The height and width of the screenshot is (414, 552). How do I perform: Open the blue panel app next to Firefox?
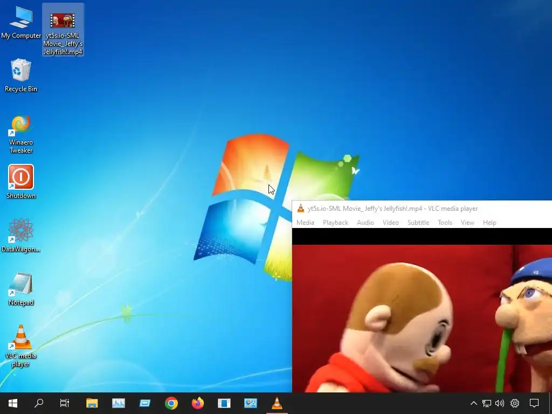(x=224, y=403)
